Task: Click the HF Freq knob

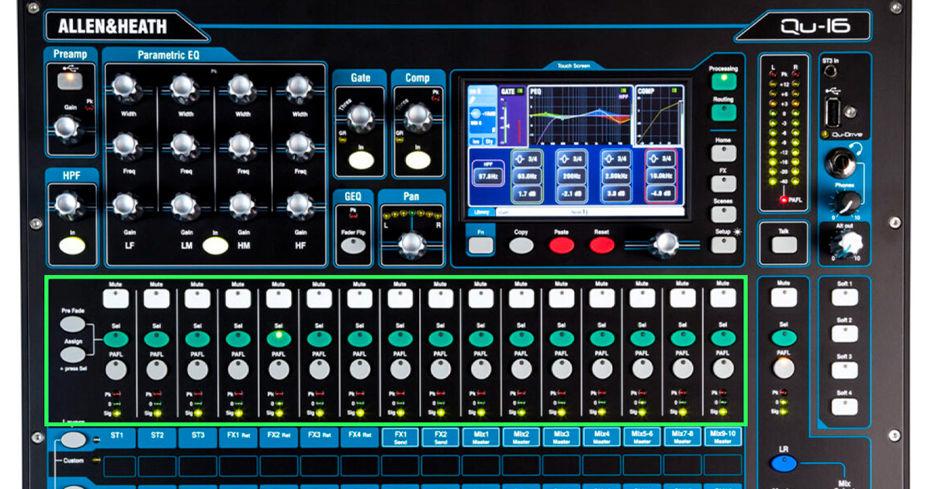Action: click(299, 145)
